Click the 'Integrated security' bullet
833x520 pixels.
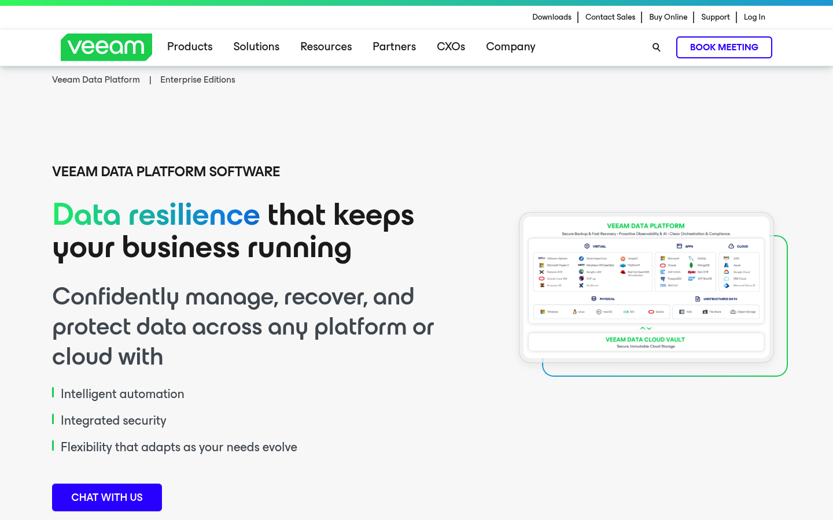pos(113,421)
